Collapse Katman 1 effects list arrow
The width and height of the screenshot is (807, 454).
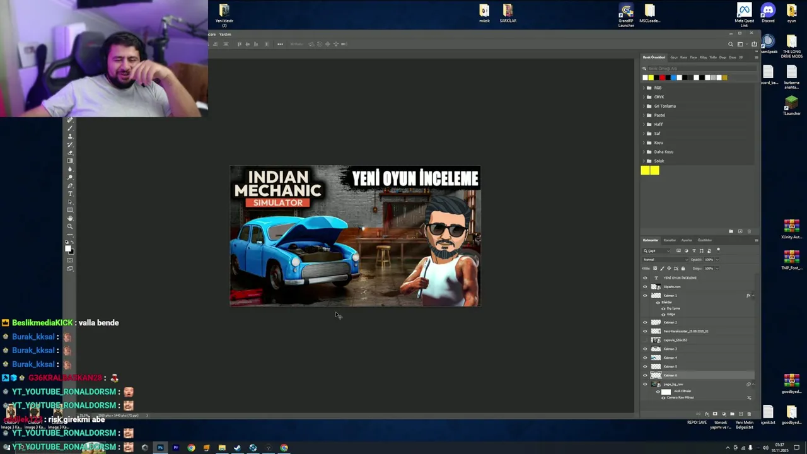point(753,296)
